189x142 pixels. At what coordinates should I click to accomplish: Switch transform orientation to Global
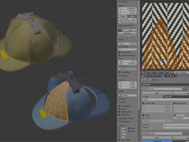(123, 16)
